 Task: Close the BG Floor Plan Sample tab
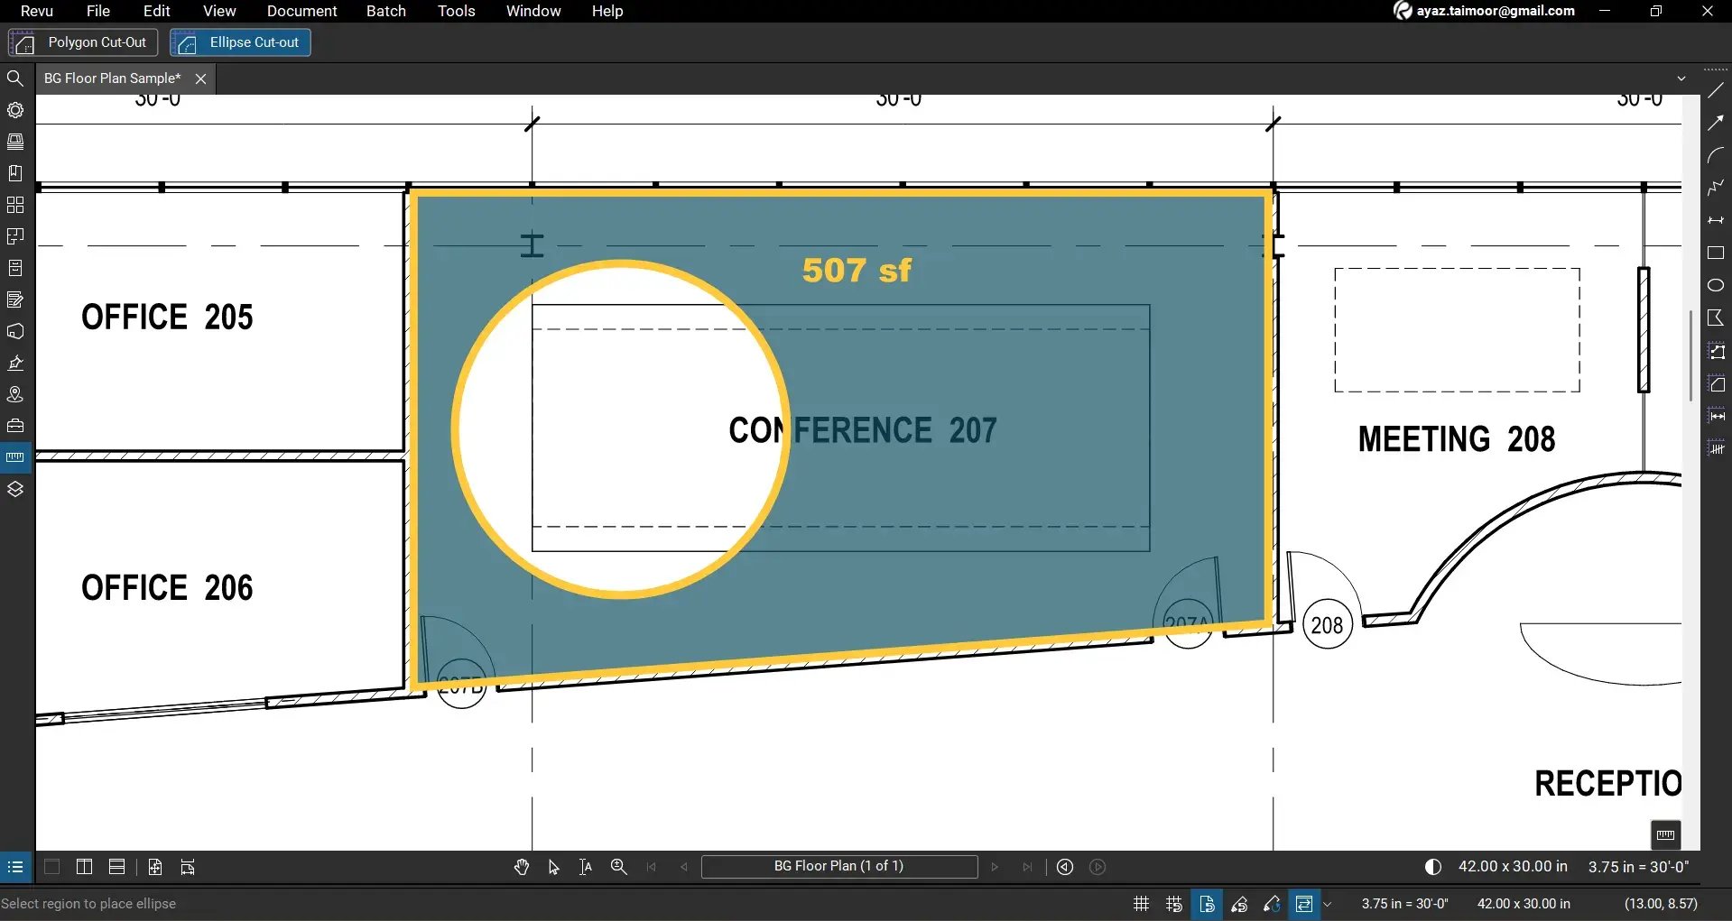[201, 78]
